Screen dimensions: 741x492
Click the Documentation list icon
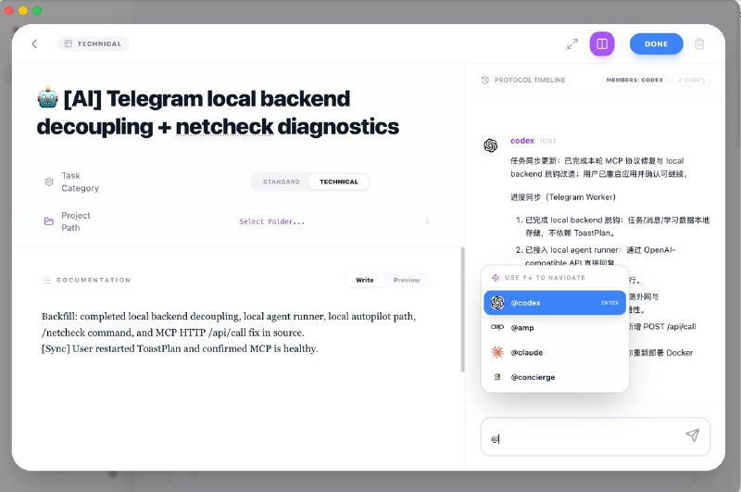tap(46, 280)
